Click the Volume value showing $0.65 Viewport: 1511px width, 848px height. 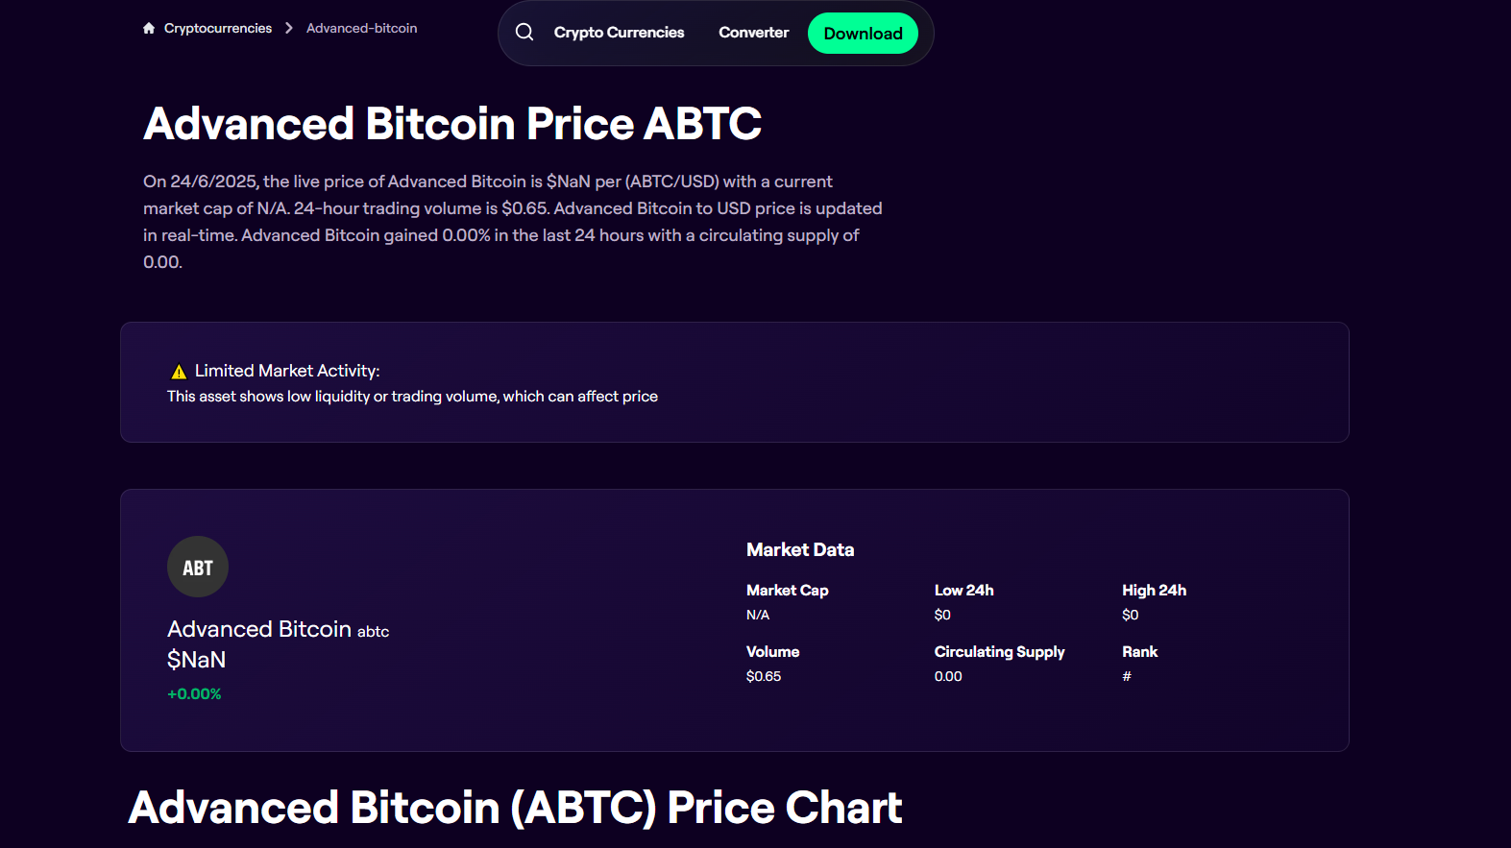(764, 675)
